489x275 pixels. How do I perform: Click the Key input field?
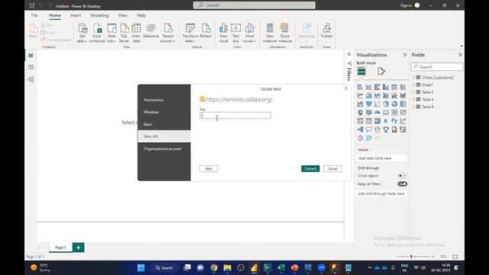point(235,115)
